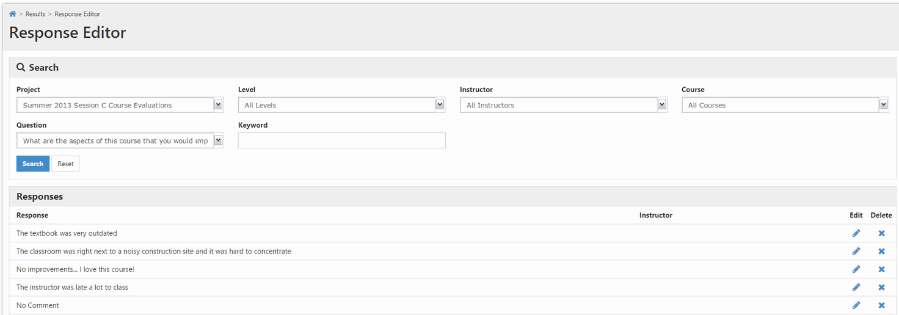Delete the "instructor was late" response
Image resolution: width=899 pixels, height=315 pixels.
[881, 288]
